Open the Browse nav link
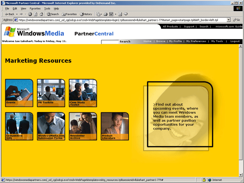Image resolution: width=244 pixels, height=183 pixels. pos(161,41)
